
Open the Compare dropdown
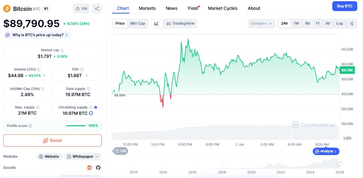point(261,23)
